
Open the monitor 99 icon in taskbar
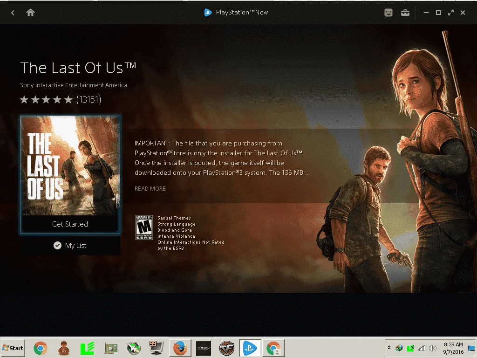pyautogui.click(x=157, y=348)
